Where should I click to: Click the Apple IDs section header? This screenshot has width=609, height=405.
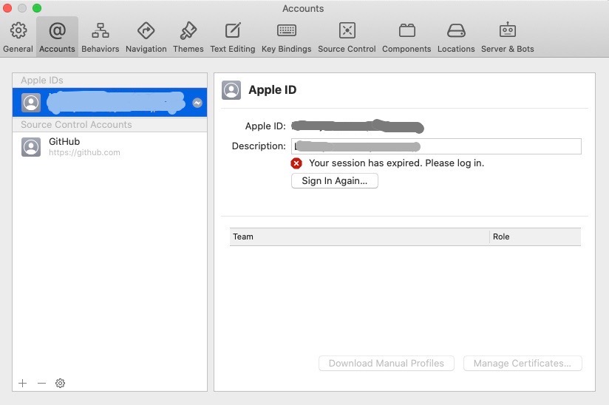click(x=110, y=81)
